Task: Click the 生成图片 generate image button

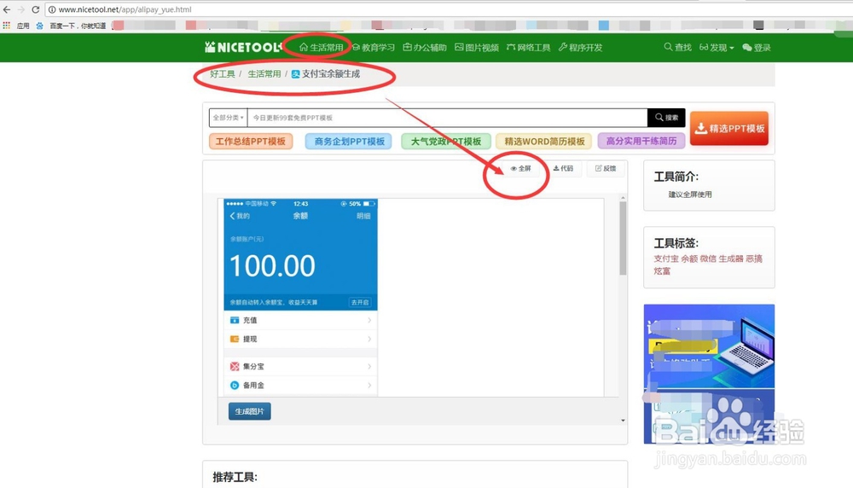Action: click(250, 411)
